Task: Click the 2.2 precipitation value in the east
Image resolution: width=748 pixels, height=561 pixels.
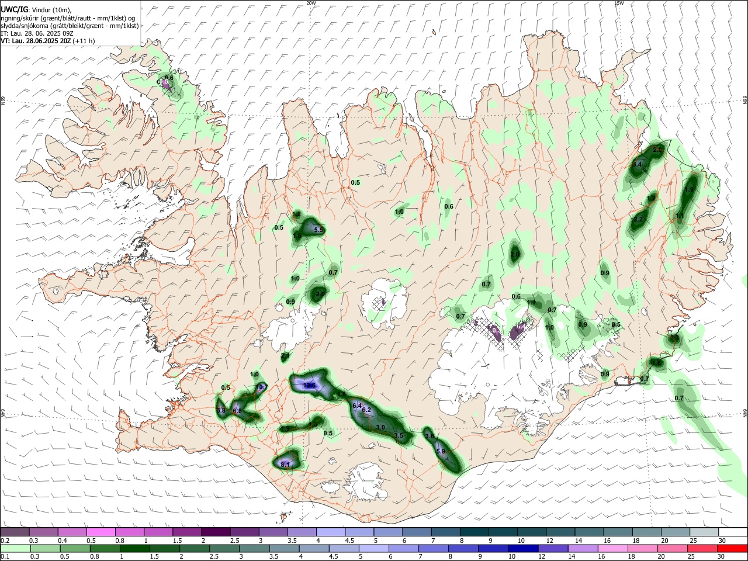Action: 638,219
